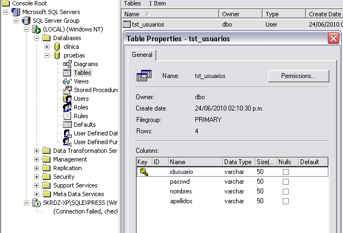Click the Default column header
This screenshot has width=343, height=233.
click(x=313, y=162)
